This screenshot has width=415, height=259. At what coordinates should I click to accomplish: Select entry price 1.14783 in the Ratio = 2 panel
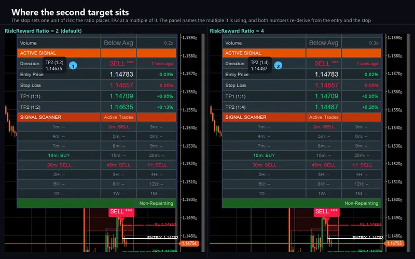(x=121, y=74)
